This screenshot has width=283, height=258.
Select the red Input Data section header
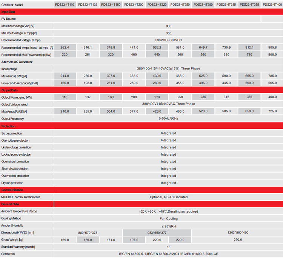141,12
